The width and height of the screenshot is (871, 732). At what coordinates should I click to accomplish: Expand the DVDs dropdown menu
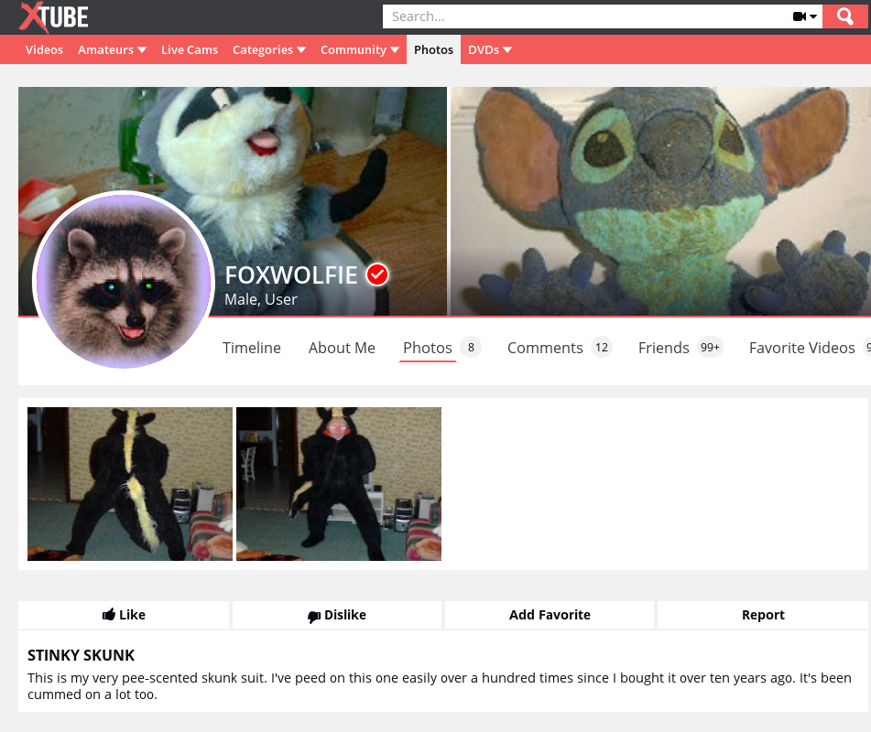[x=489, y=50]
